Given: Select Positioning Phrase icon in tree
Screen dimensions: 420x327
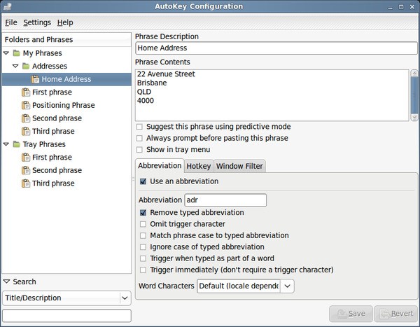Looking at the screenshot, I should tap(26, 105).
